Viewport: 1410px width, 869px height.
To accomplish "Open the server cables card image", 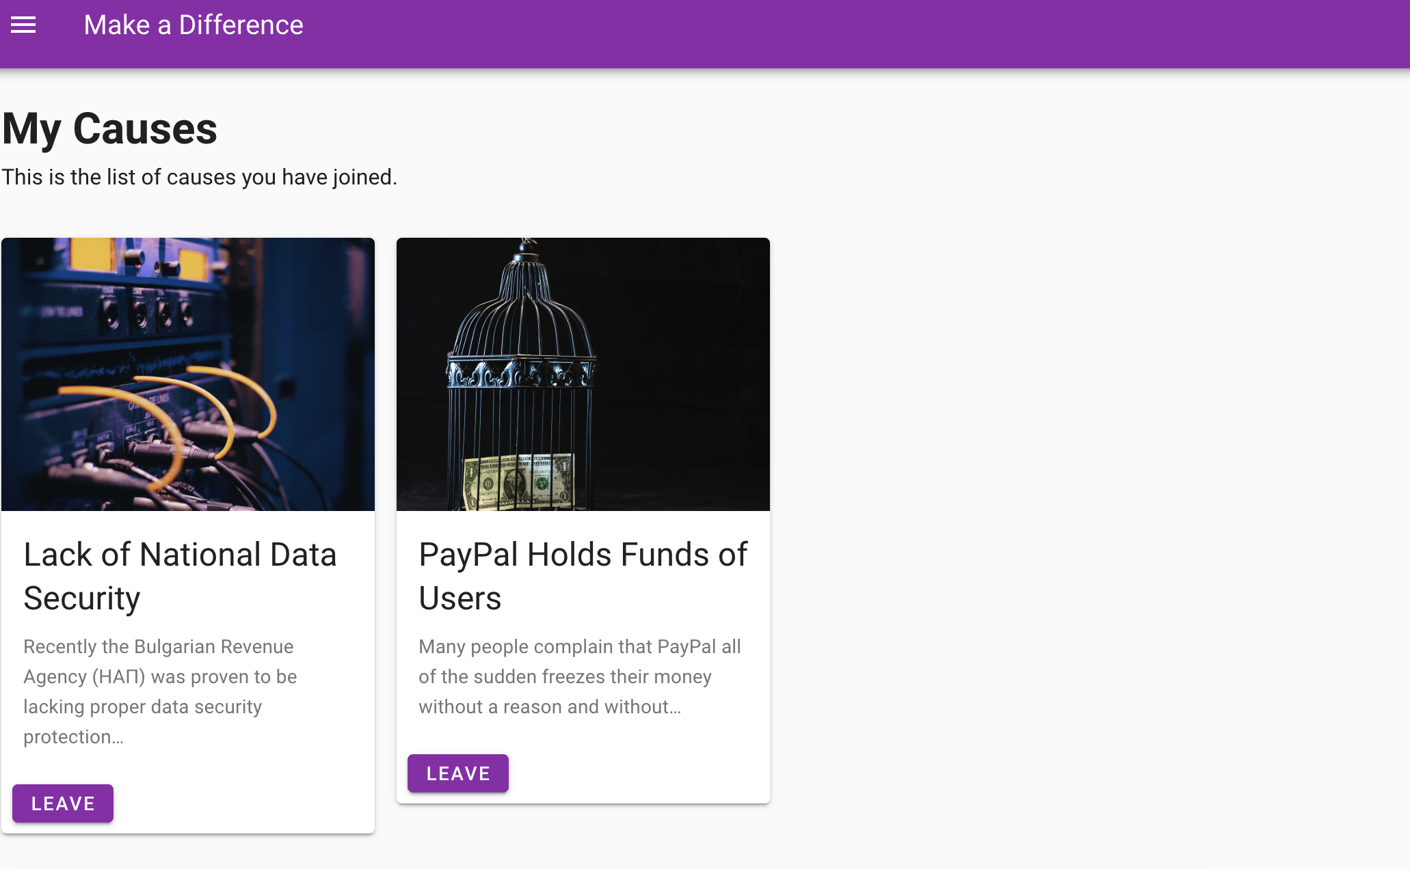I will [x=188, y=374].
